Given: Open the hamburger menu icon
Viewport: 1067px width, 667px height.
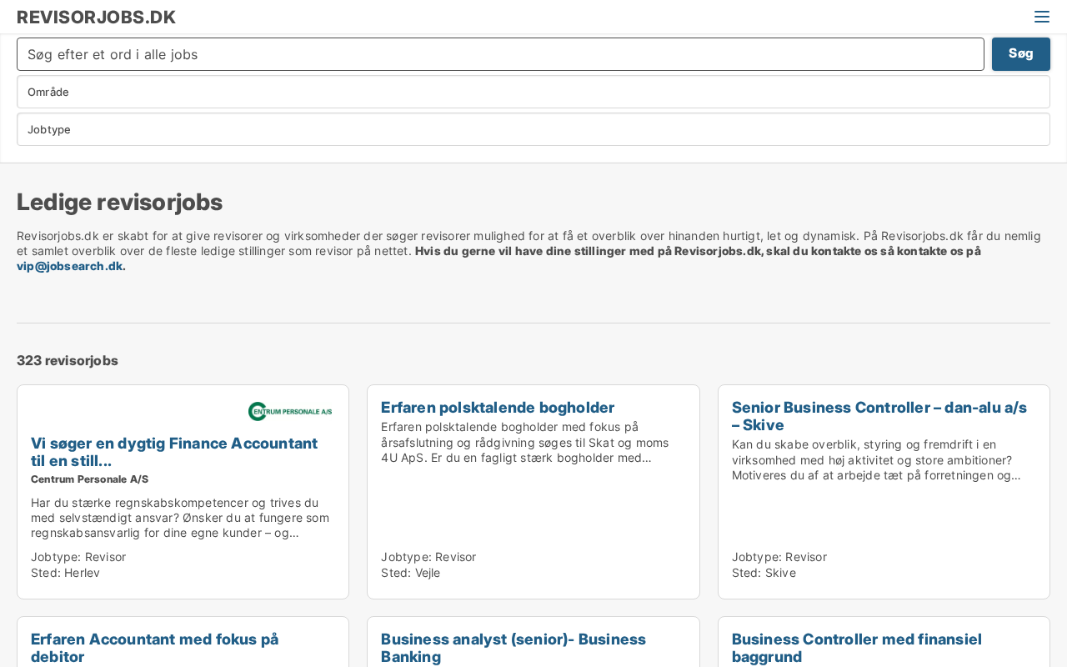Looking at the screenshot, I should (1041, 17).
